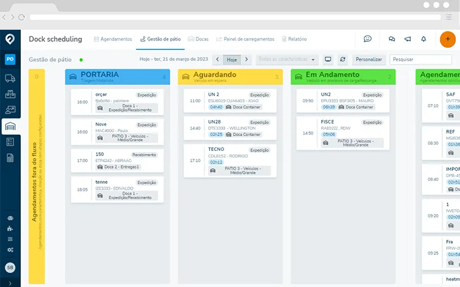Click the Personalizar button
The width and height of the screenshot is (460, 287).
[369, 59]
